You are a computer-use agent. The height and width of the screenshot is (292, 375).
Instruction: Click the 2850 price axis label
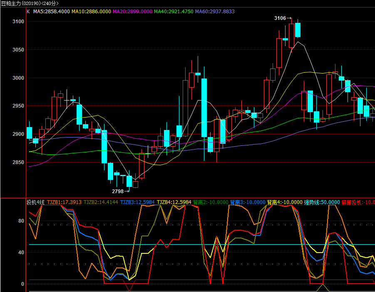(18, 162)
